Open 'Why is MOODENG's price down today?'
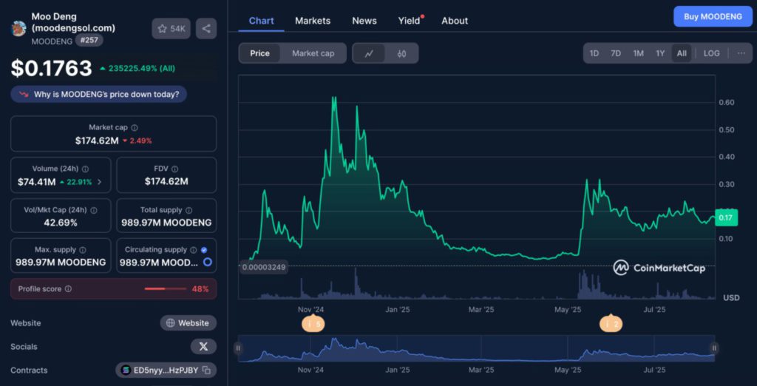This screenshot has width=757, height=386. click(99, 95)
